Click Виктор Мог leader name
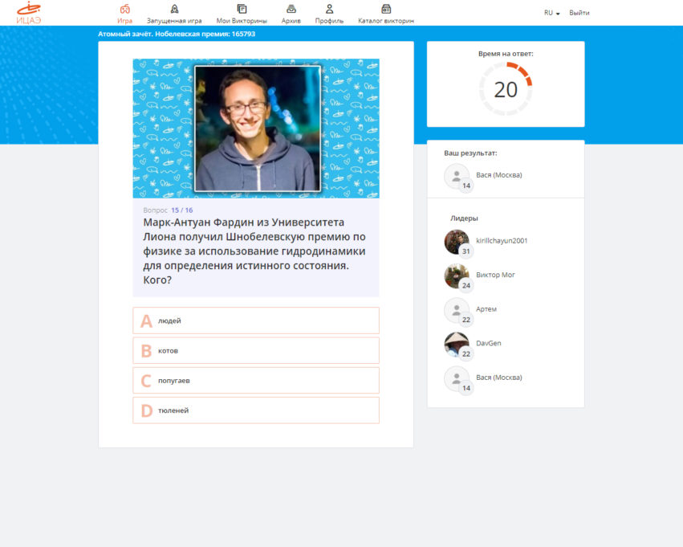 tap(495, 275)
